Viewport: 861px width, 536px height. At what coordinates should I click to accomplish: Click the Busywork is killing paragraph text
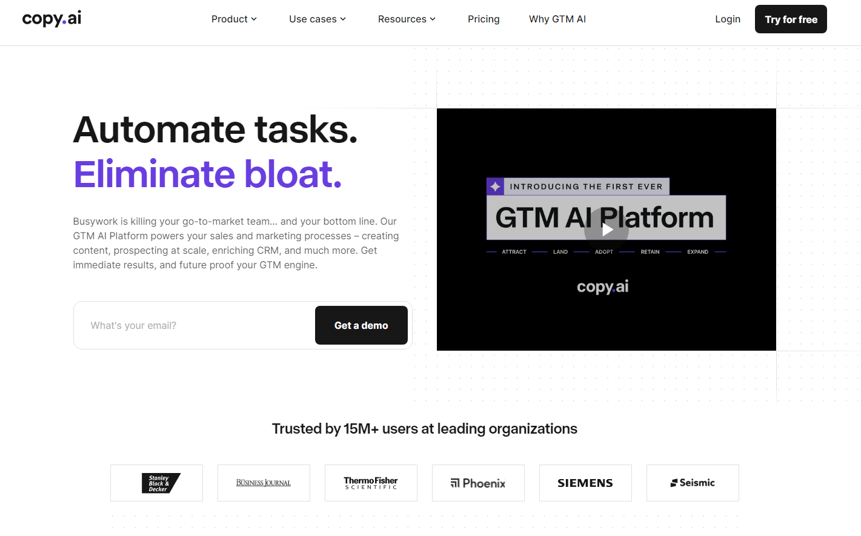coord(236,243)
